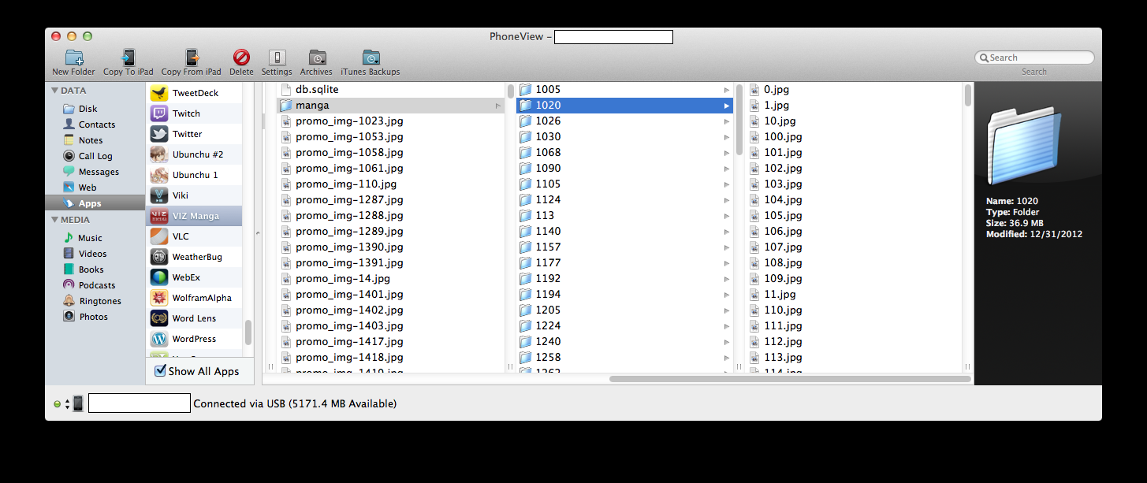
Task: Expand folder 1026 using its arrow
Action: (x=726, y=121)
